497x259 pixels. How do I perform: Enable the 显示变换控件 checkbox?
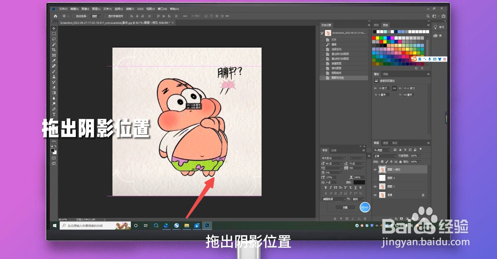click(106, 16)
